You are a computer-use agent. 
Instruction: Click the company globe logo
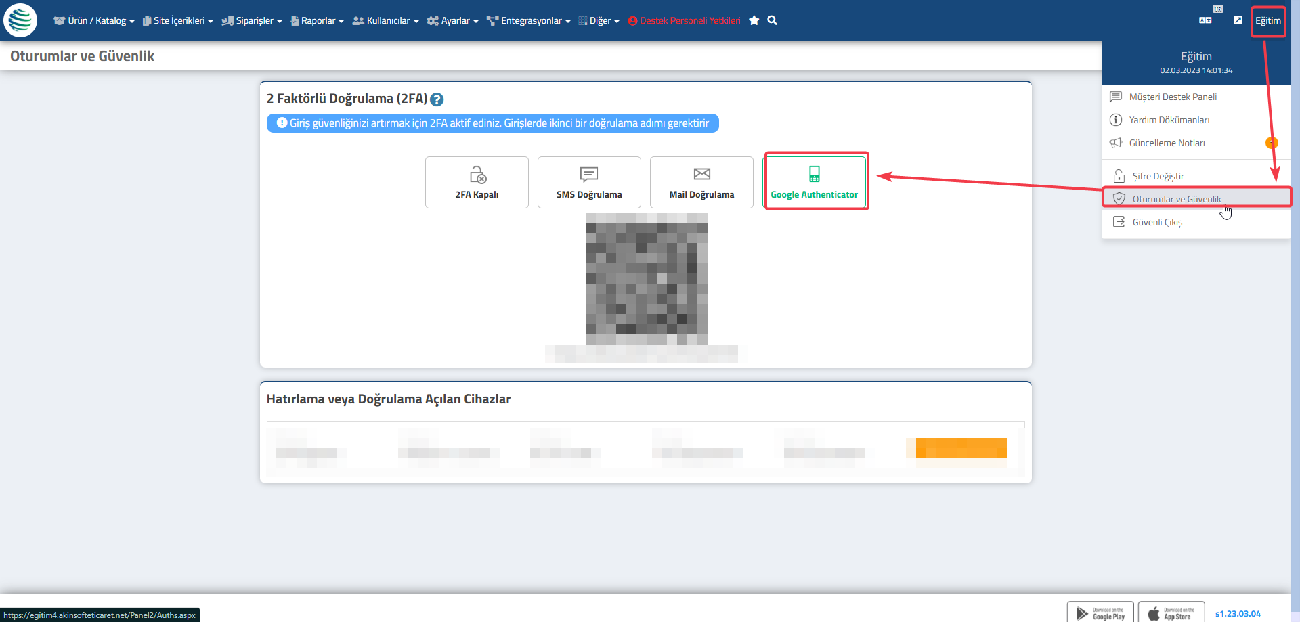click(20, 20)
